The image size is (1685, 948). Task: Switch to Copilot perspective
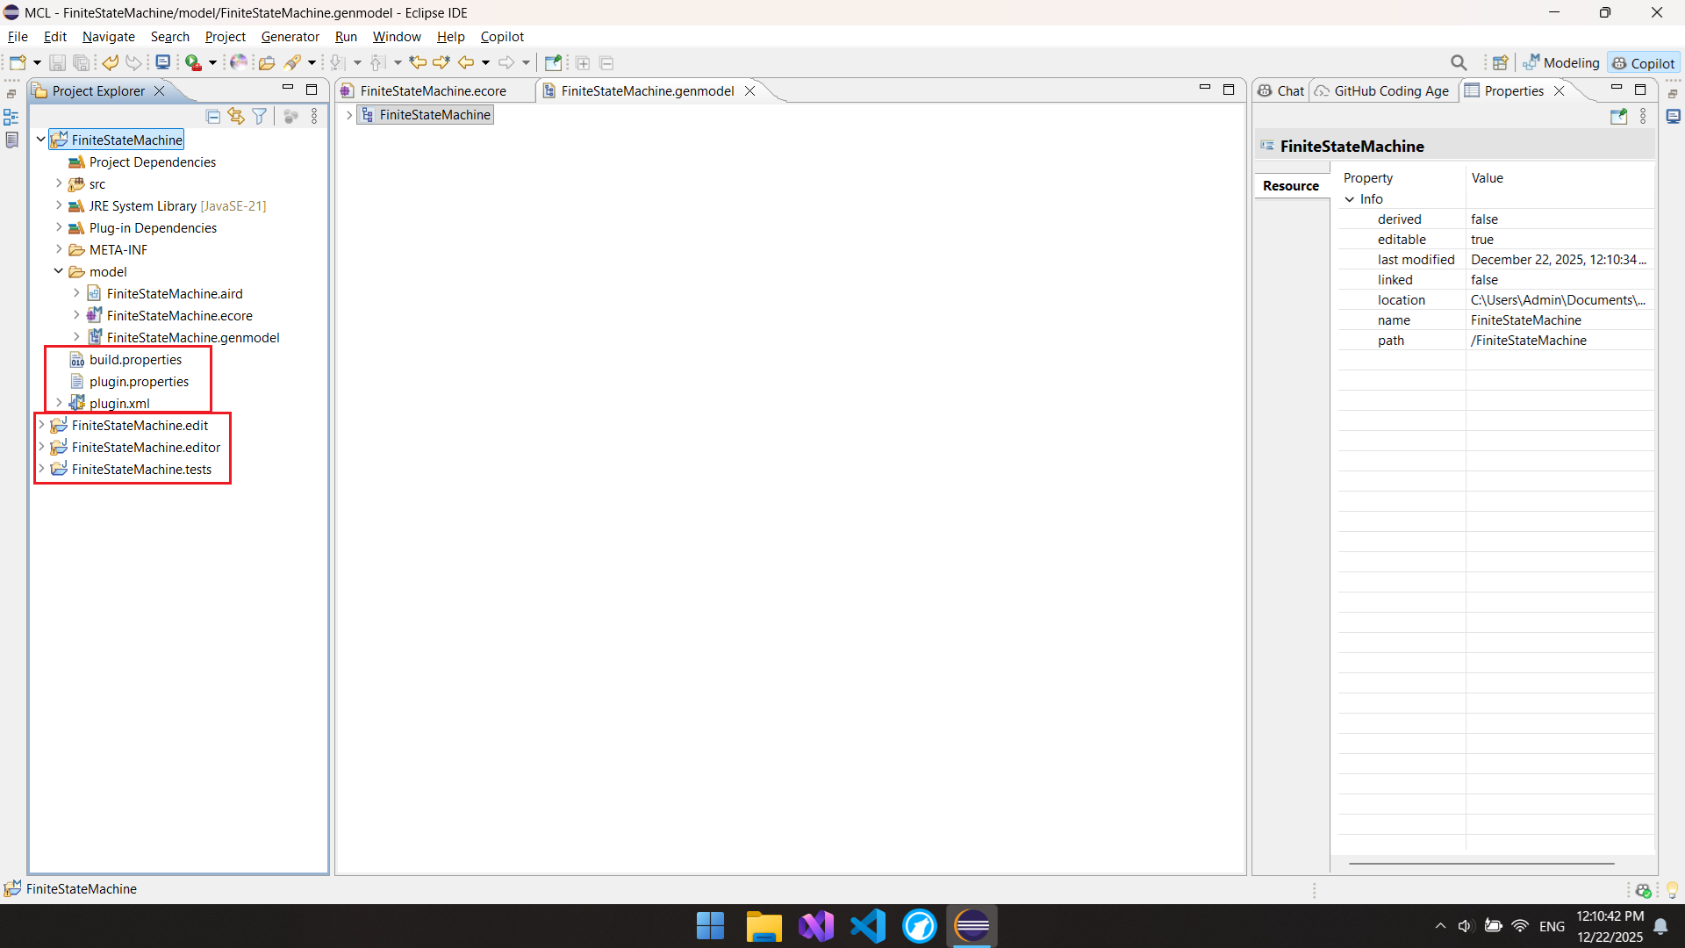point(1644,63)
